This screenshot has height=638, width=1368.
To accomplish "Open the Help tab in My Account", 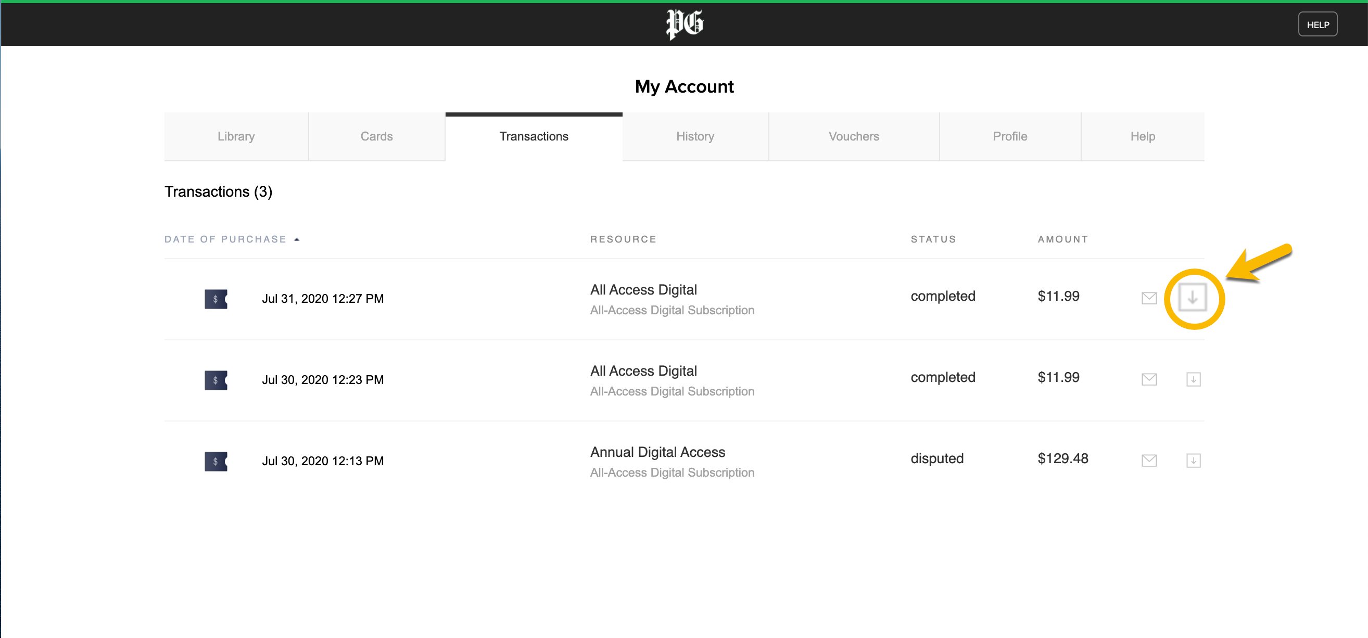I will (1142, 136).
